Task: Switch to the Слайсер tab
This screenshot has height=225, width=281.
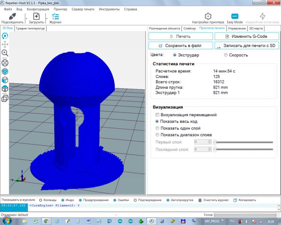Action: (x=189, y=28)
